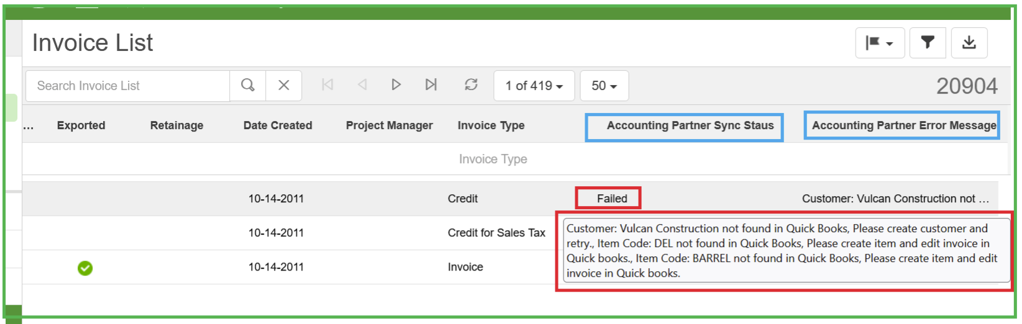Sort by Accounting Partner Sync Staus column
Viewport: 1022px width, 324px height.
[690, 125]
